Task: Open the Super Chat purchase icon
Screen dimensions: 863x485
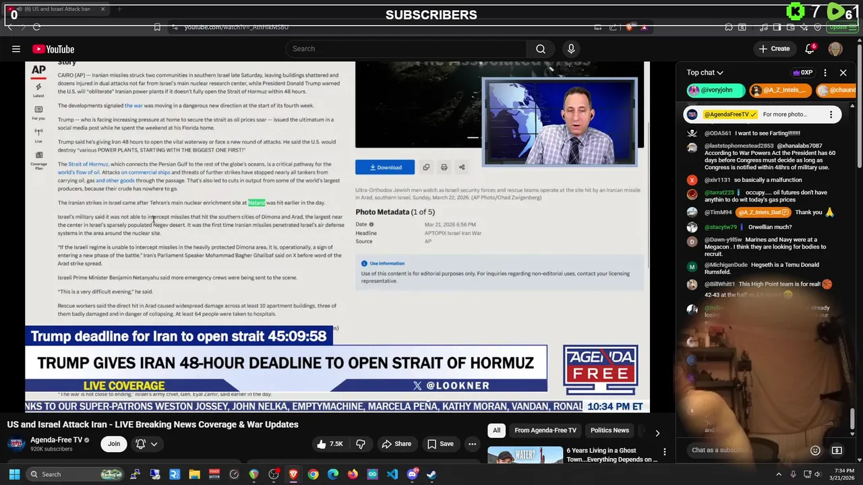Action: coord(837,451)
